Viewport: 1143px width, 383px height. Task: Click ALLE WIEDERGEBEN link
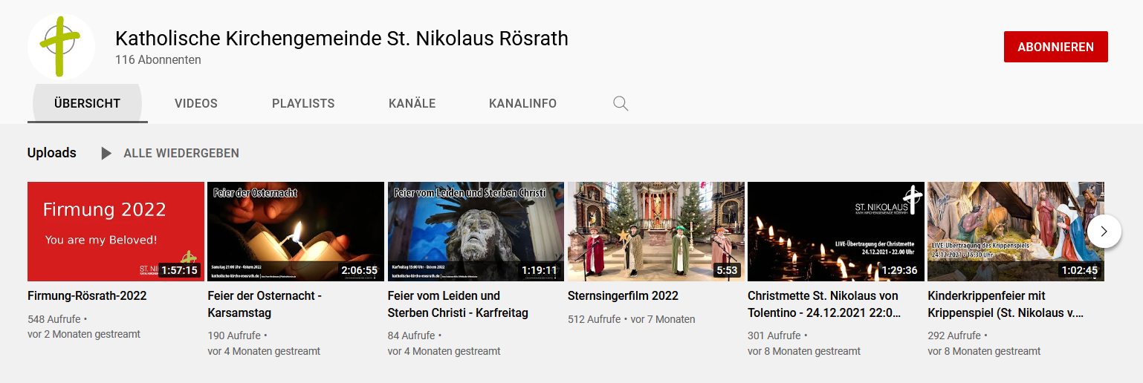click(181, 154)
